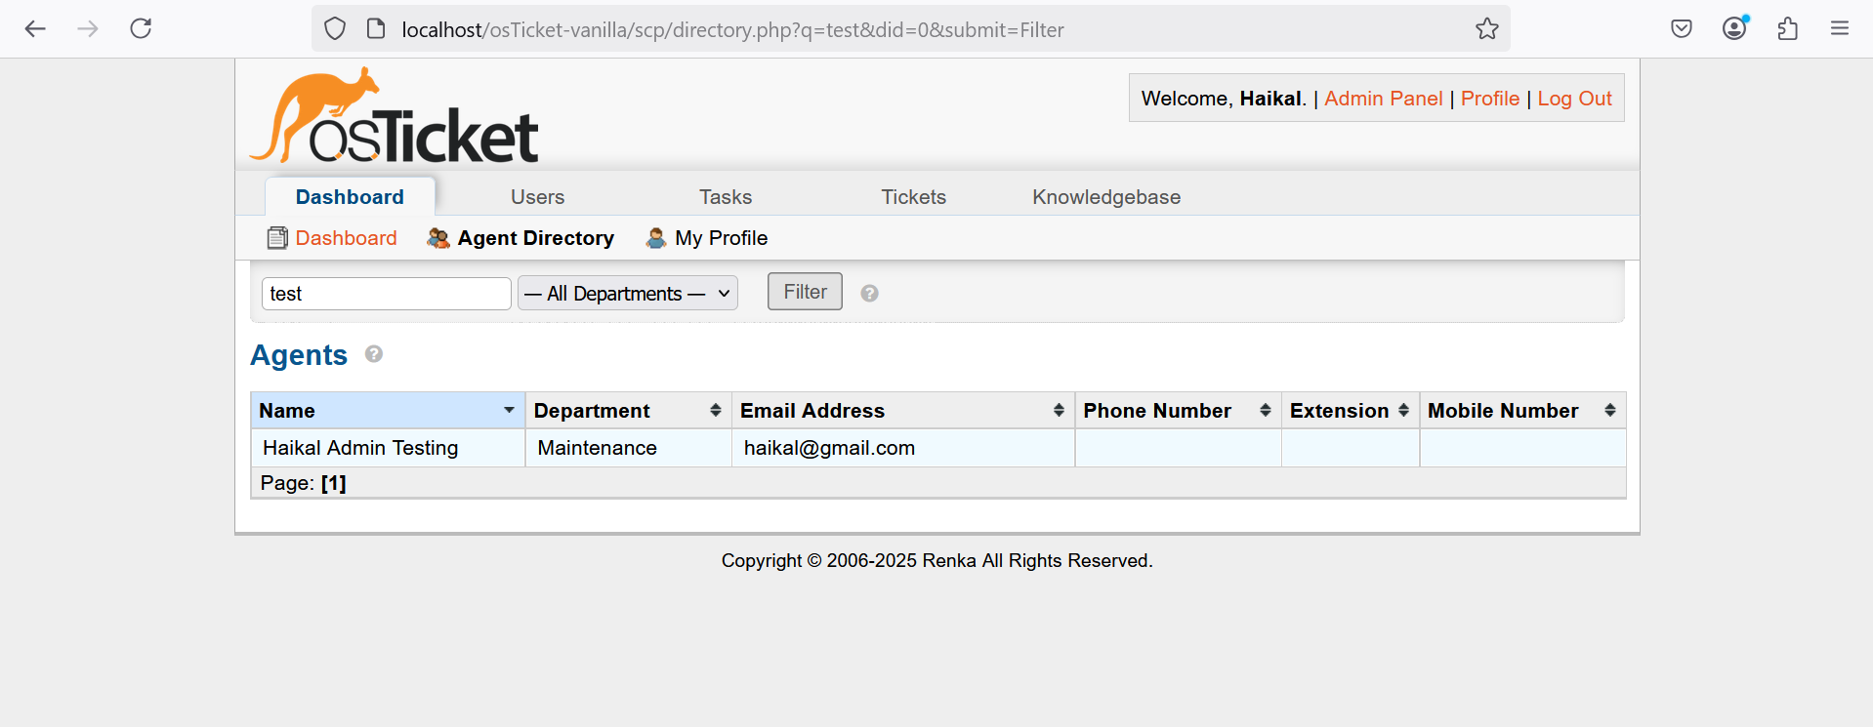The height and width of the screenshot is (727, 1873).
Task: Click the Save to Pocket icon
Action: click(x=1681, y=29)
